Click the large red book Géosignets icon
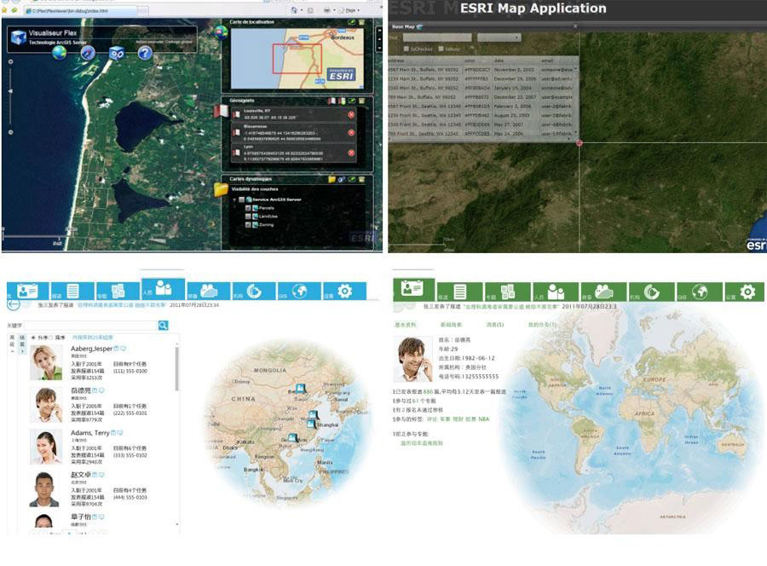 click(221, 111)
